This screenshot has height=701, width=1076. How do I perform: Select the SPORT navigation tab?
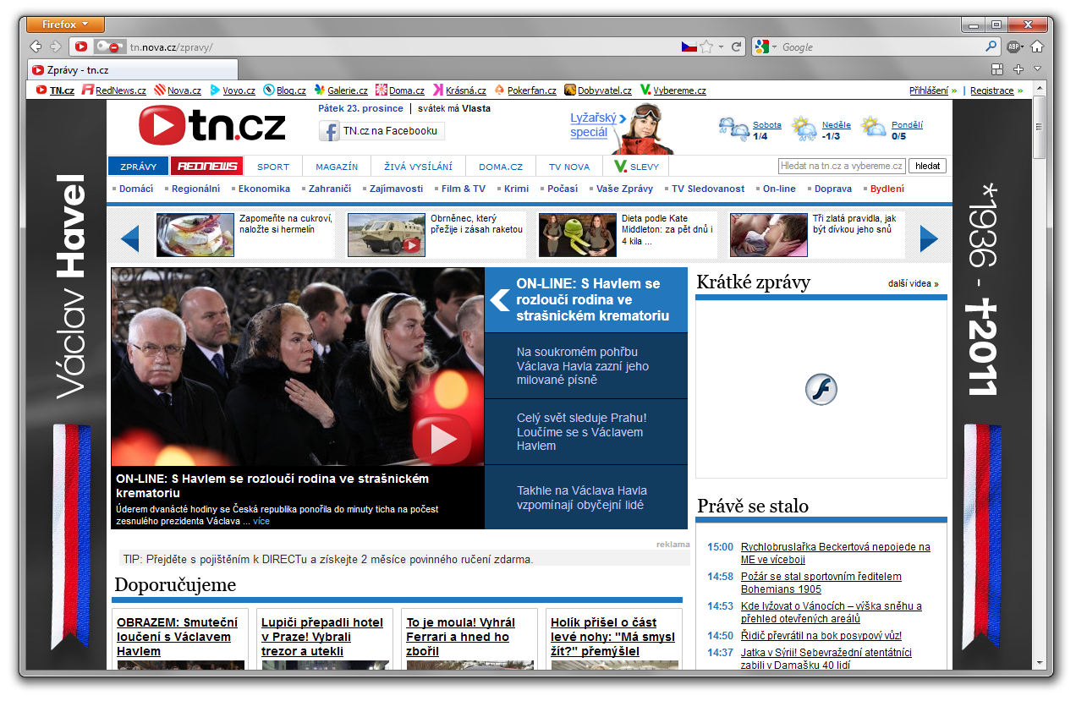point(273,167)
